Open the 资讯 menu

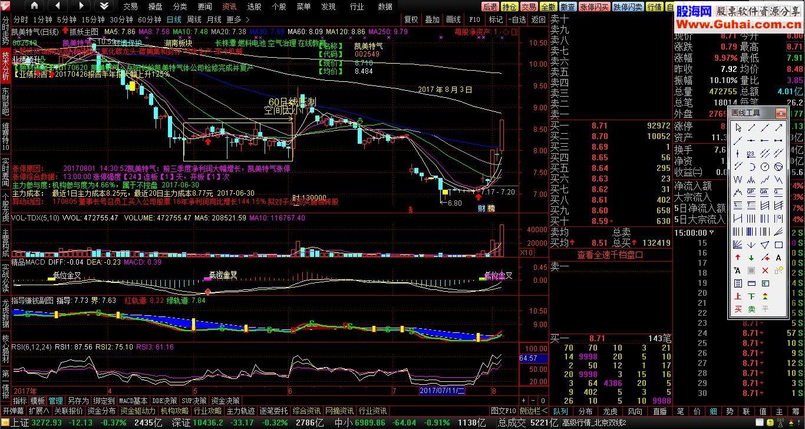(229, 6)
